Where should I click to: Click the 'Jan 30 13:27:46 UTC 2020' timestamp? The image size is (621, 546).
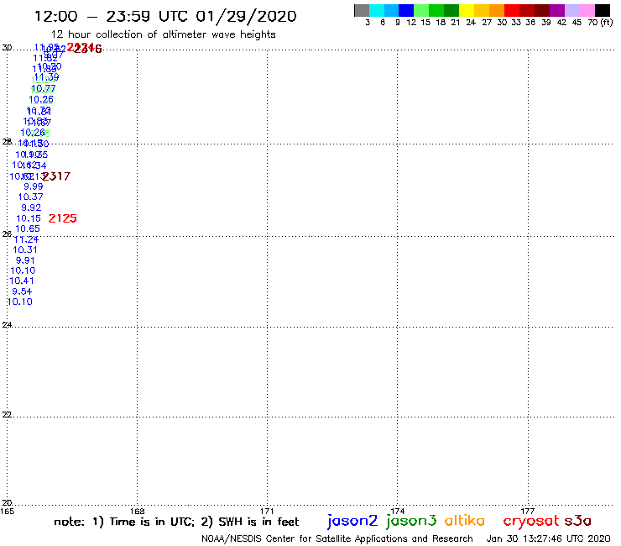coord(548,538)
